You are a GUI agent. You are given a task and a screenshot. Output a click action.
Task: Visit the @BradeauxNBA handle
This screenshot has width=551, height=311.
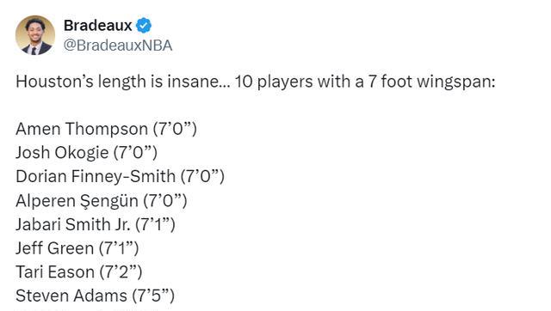tap(118, 46)
